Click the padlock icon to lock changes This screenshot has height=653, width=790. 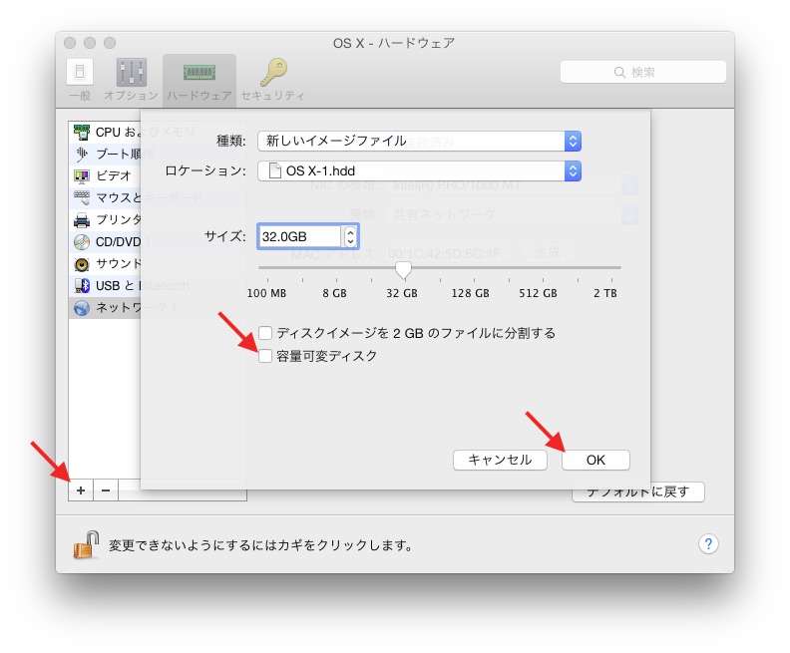[x=86, y=544]
